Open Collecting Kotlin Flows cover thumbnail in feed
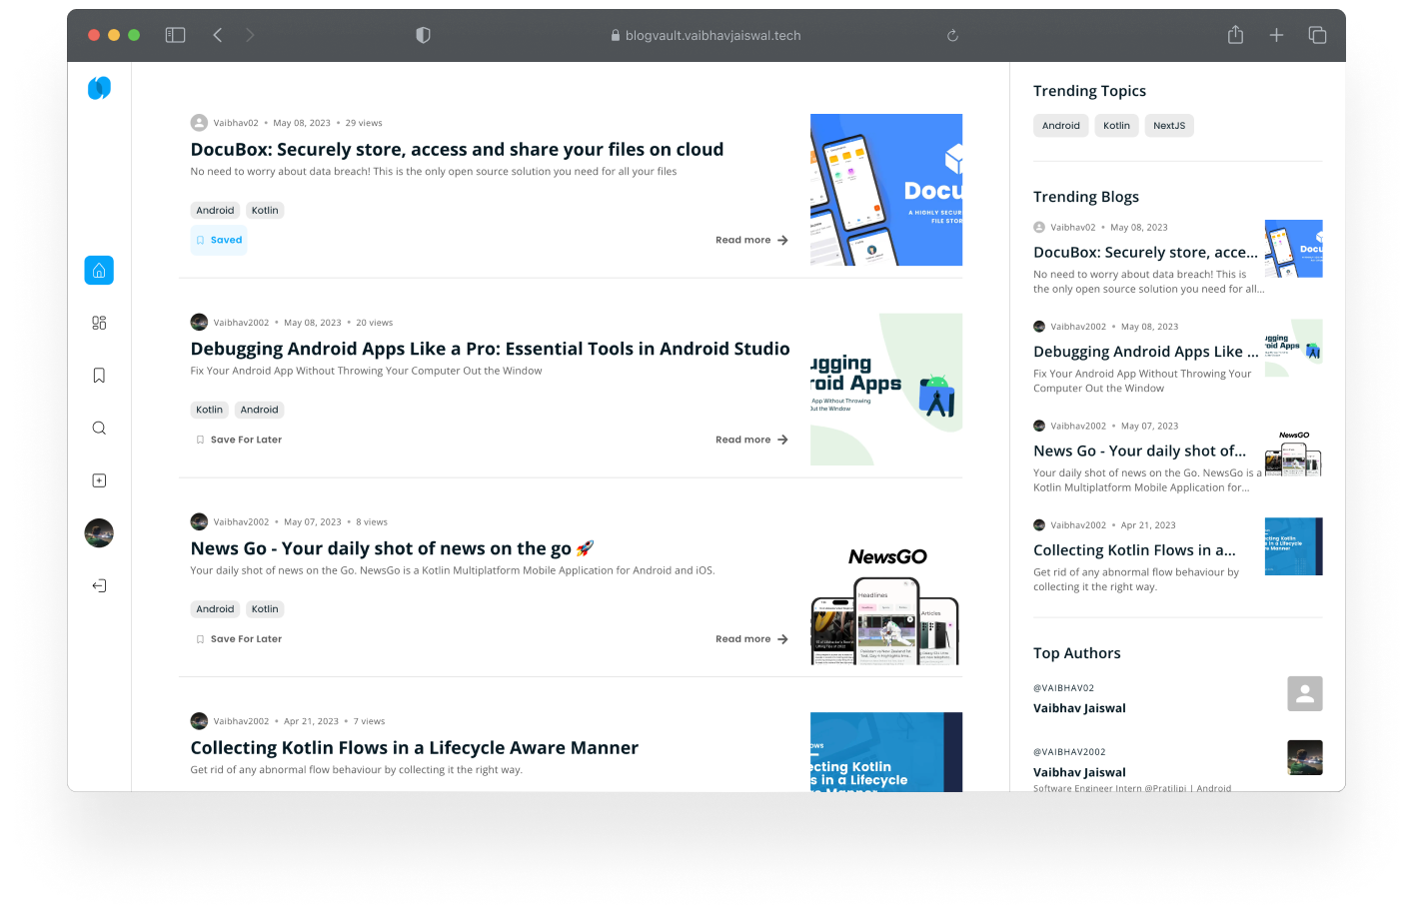Image resolution: width=1413 pixels, height=917 pixels. pyautogui.click(x=886, y=752)
